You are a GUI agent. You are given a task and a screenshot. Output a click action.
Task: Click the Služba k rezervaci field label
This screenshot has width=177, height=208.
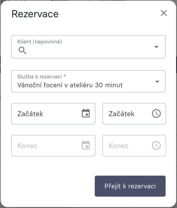coord(41,77)
